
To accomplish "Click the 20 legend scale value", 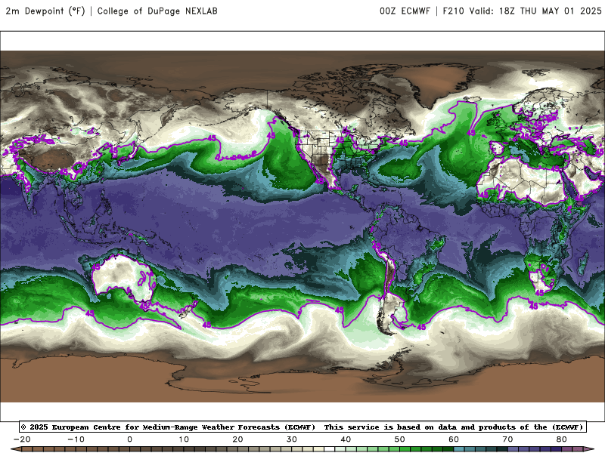I will coord(237,439).
